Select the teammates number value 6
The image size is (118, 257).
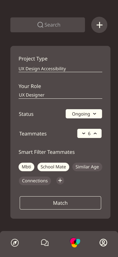point(89,134)
